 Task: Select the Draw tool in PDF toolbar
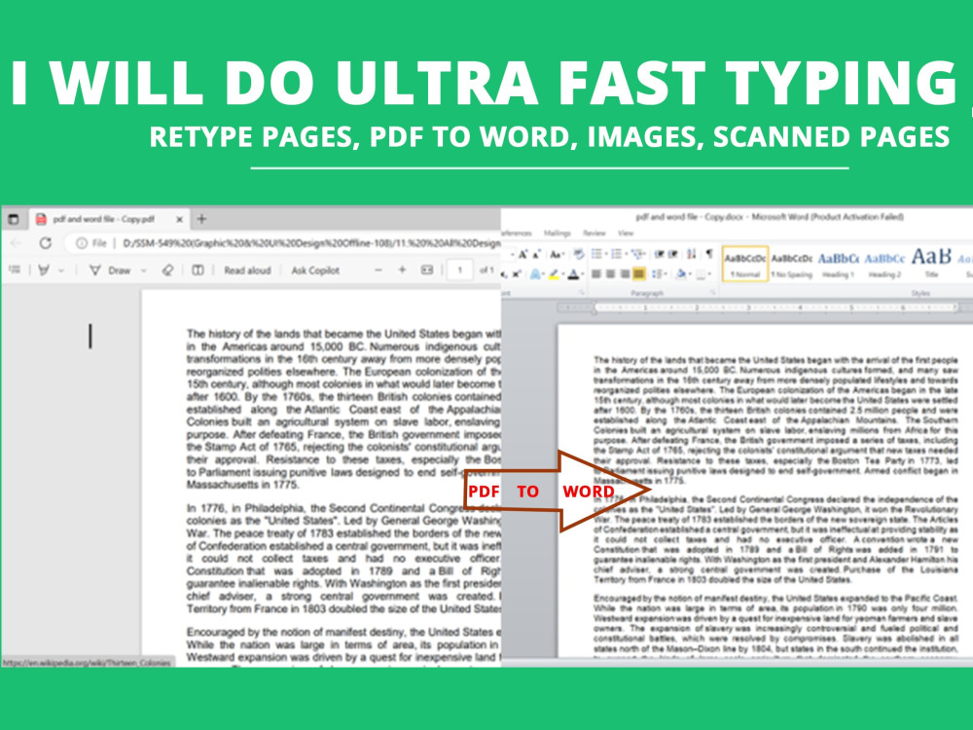coord(111,270)
